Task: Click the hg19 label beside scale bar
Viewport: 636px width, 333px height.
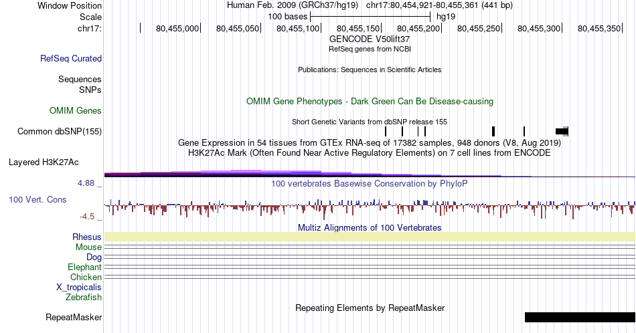Action: (x=446, y=17)
